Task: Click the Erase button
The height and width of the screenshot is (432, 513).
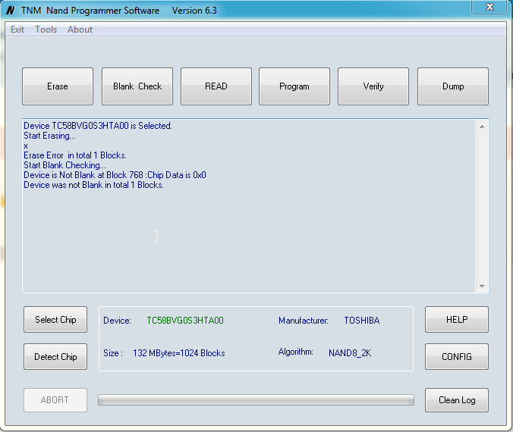Action: 58,86
